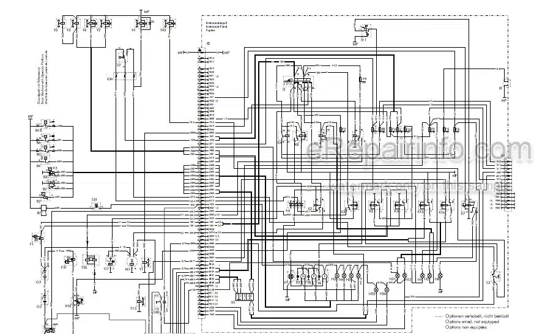This screenshot has height=334, width=534.
Task: Click the B3 sensor symbol
Action: pyautogui.click(x=52, y=173)
